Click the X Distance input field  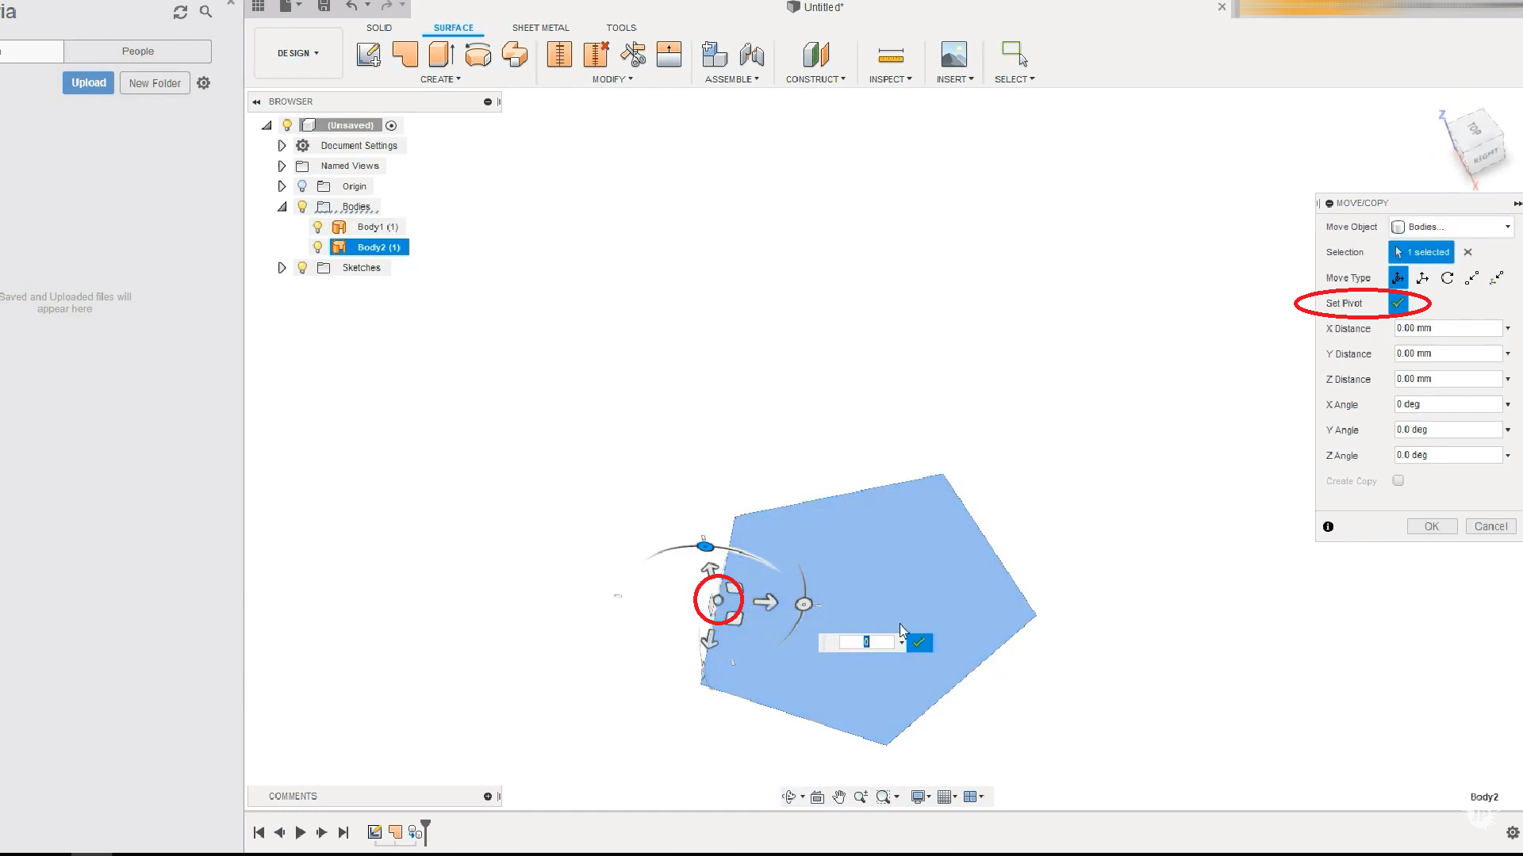coord(1448,328)
